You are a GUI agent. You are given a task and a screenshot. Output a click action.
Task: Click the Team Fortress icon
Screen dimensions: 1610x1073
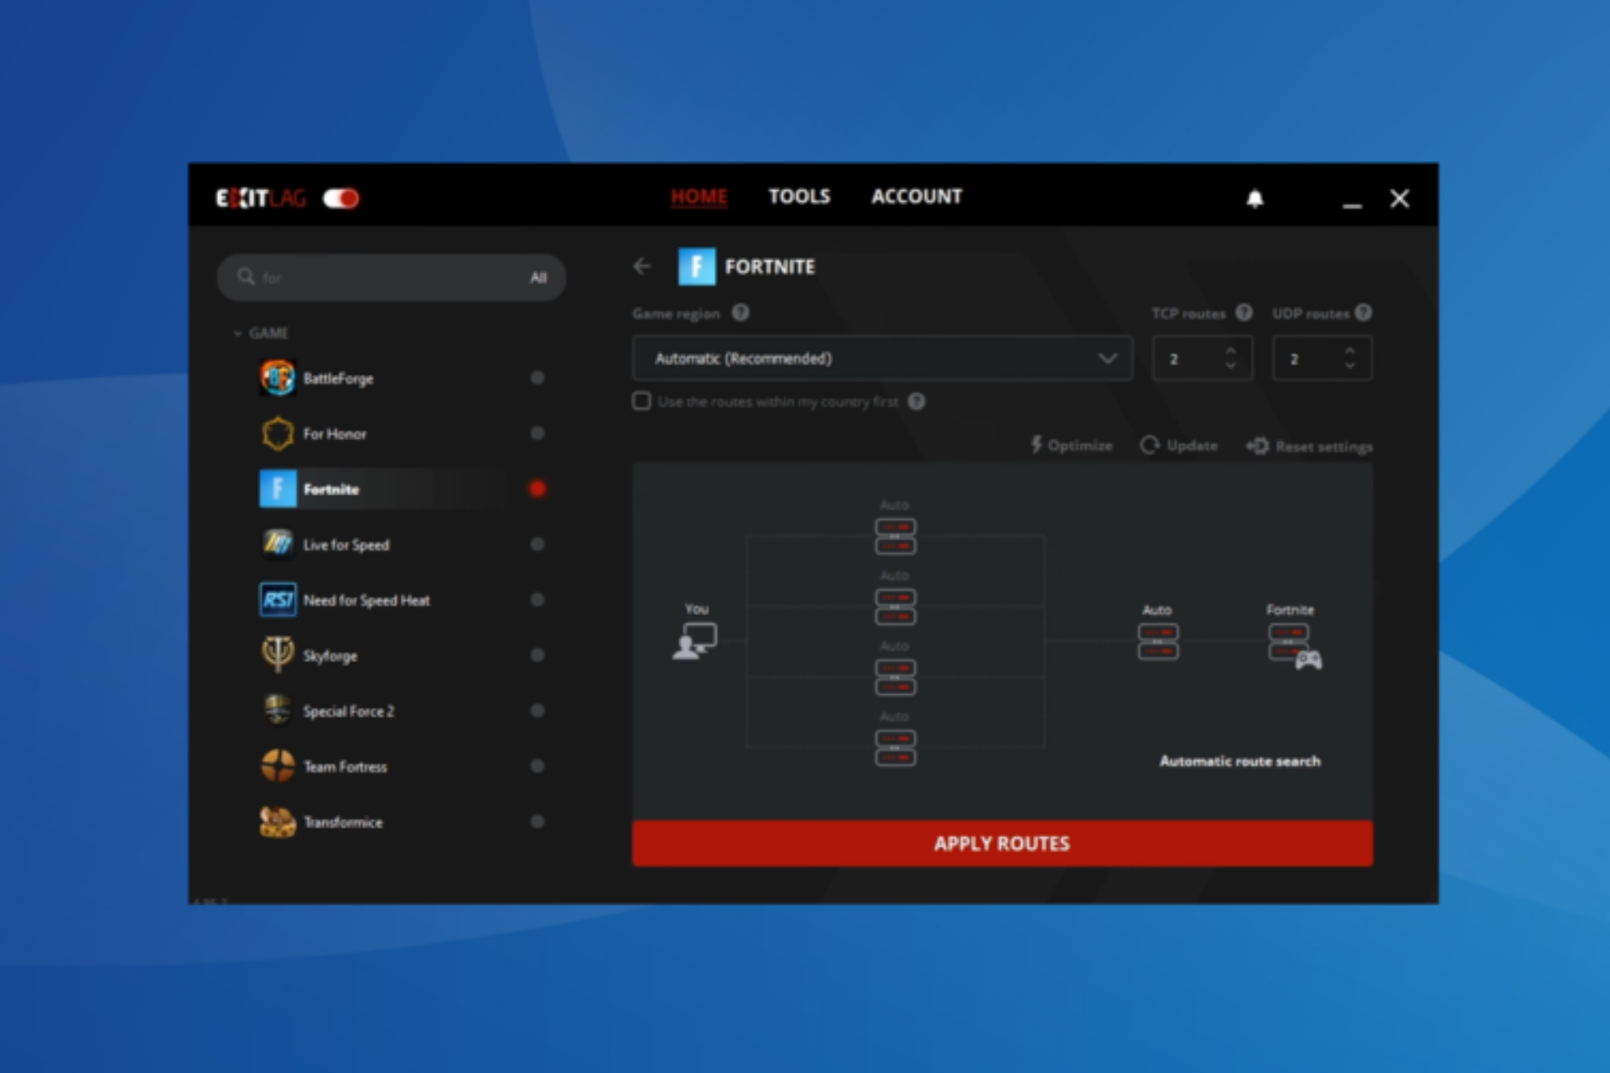(x=278, y=765)
